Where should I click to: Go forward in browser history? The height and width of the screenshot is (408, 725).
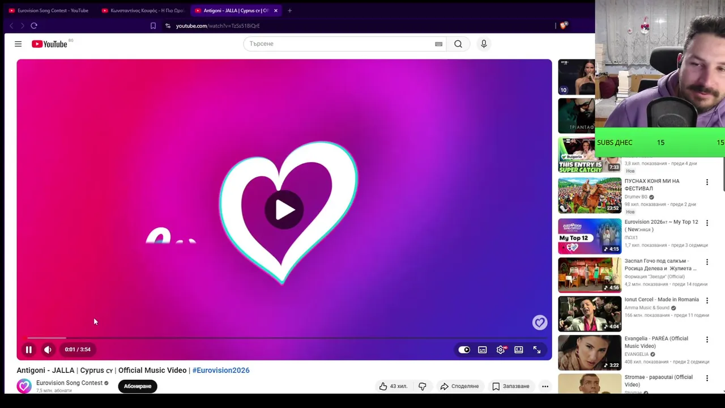(22, 25)
